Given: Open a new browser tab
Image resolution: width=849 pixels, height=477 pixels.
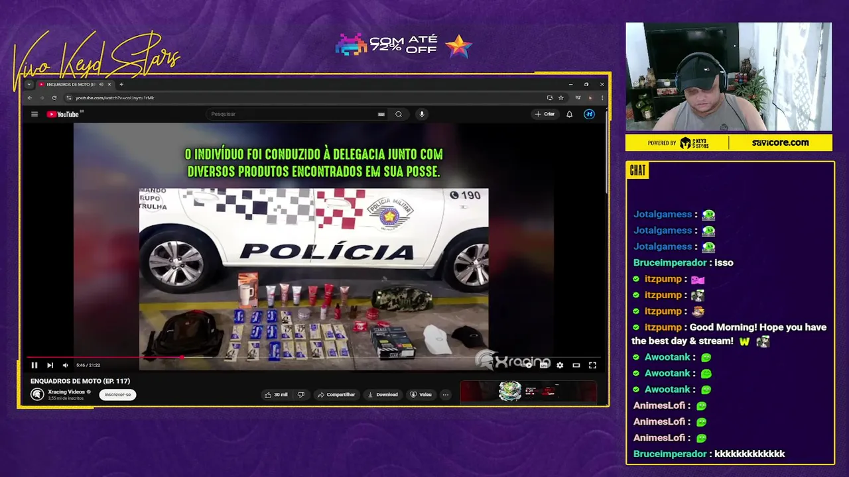Looking at the screenshot, I should pos(121,84).
